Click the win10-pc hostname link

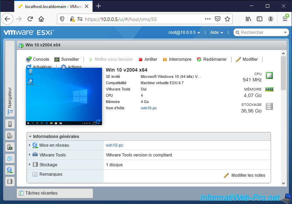point(148,108)
